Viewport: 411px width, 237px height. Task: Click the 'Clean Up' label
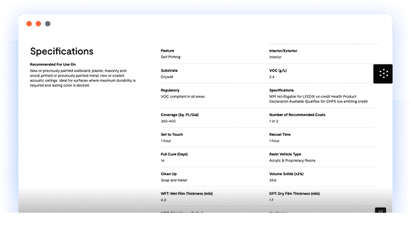point(169,174)
